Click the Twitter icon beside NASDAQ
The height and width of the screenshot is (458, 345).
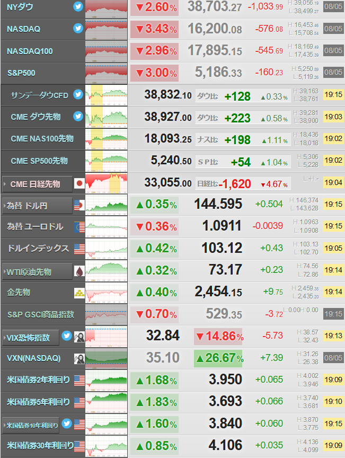pos(78,28)
